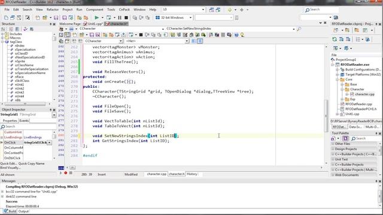Open dropdown arrow next to Run button
The image size is (383, 215).
click(x=102, y=17)
